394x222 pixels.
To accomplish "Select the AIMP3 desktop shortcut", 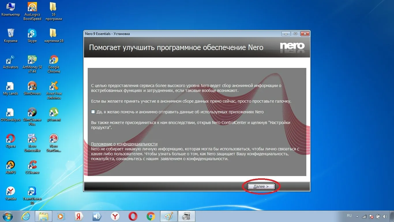I will click(x=11, y=166).
